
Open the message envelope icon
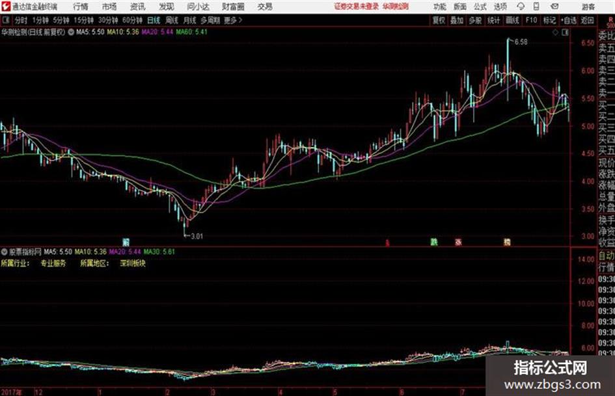[554, 7]
